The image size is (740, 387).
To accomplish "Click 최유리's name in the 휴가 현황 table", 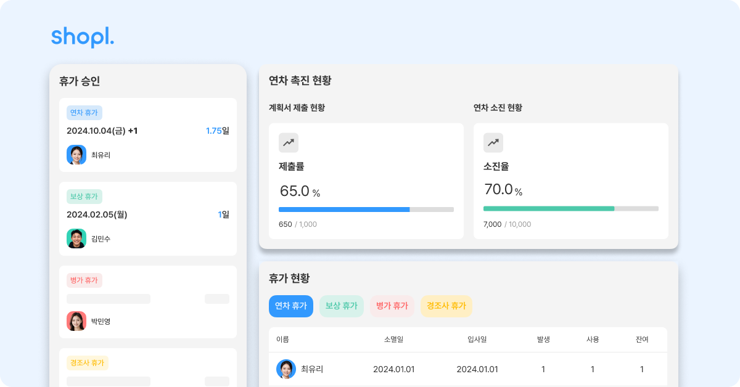I will tap(312, 370).
